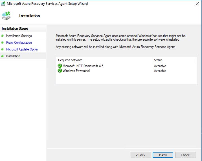Click the green dot beside Proxy Configuration
Screen dimensions: 202x161
(x=2, y=42)
